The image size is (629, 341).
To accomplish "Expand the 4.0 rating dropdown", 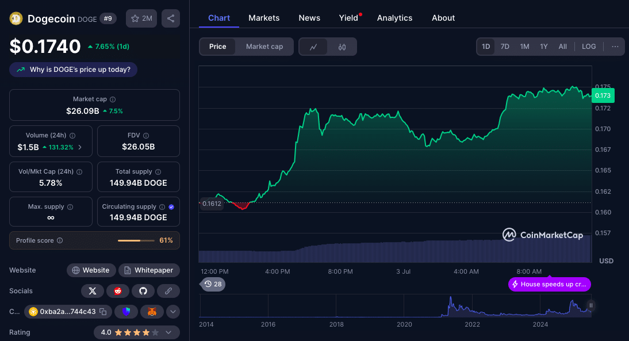I will (x=168, y=332).
